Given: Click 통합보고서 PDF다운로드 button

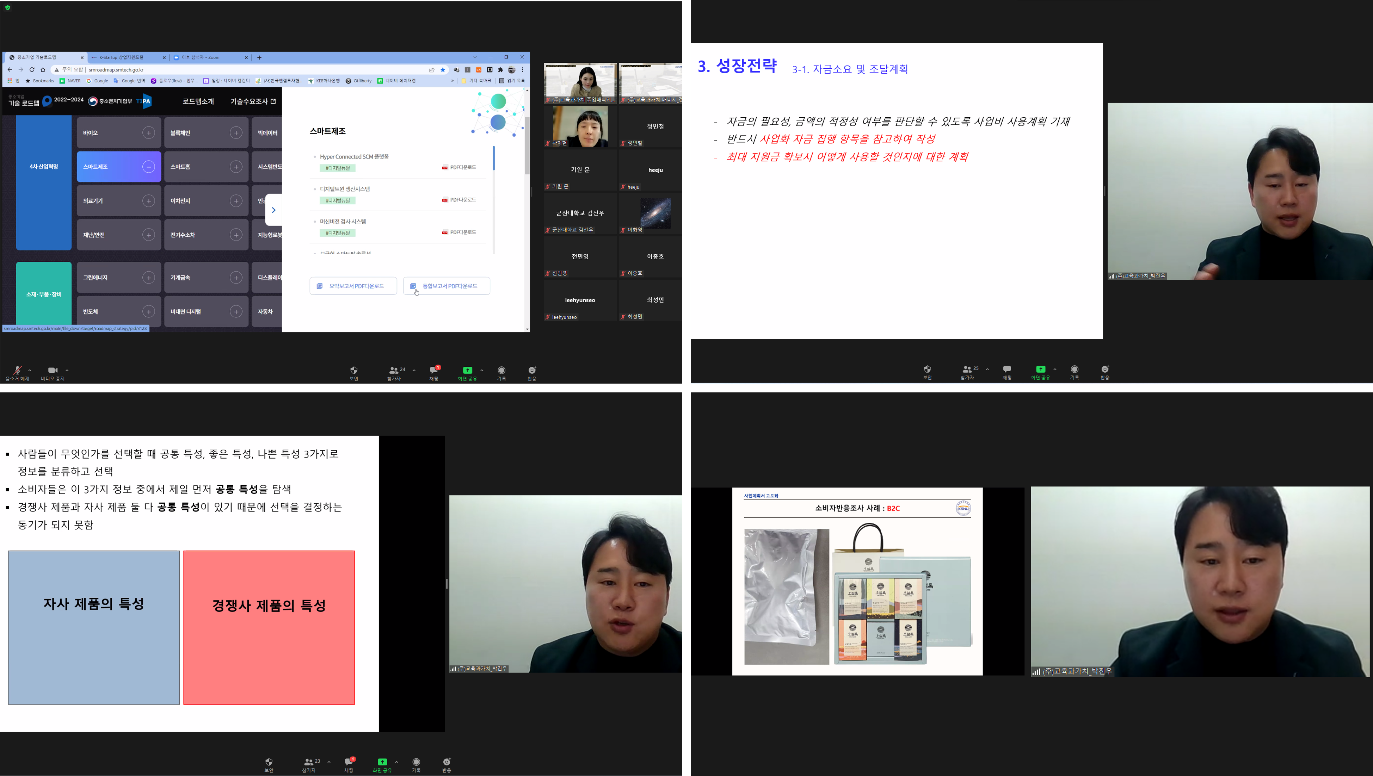Looking at the screenshot, I should [446, 286].
